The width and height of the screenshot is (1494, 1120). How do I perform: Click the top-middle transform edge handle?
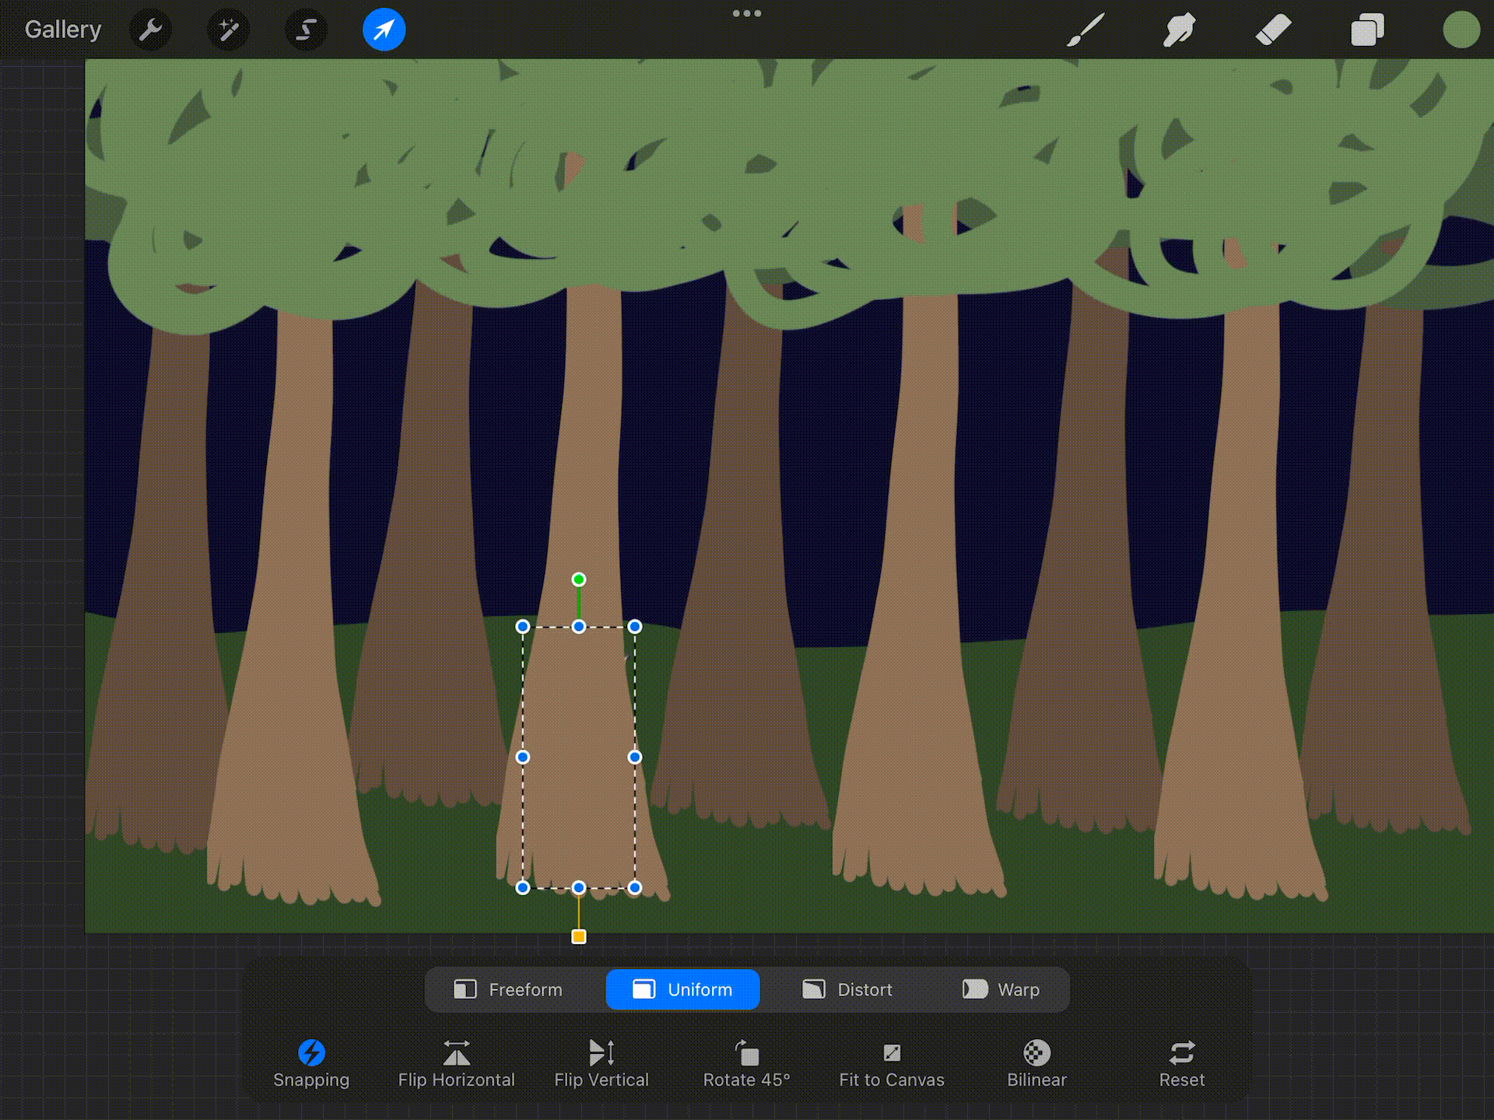point(579,626)
